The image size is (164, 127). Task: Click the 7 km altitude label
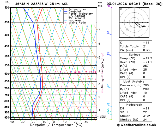[99, 30]
